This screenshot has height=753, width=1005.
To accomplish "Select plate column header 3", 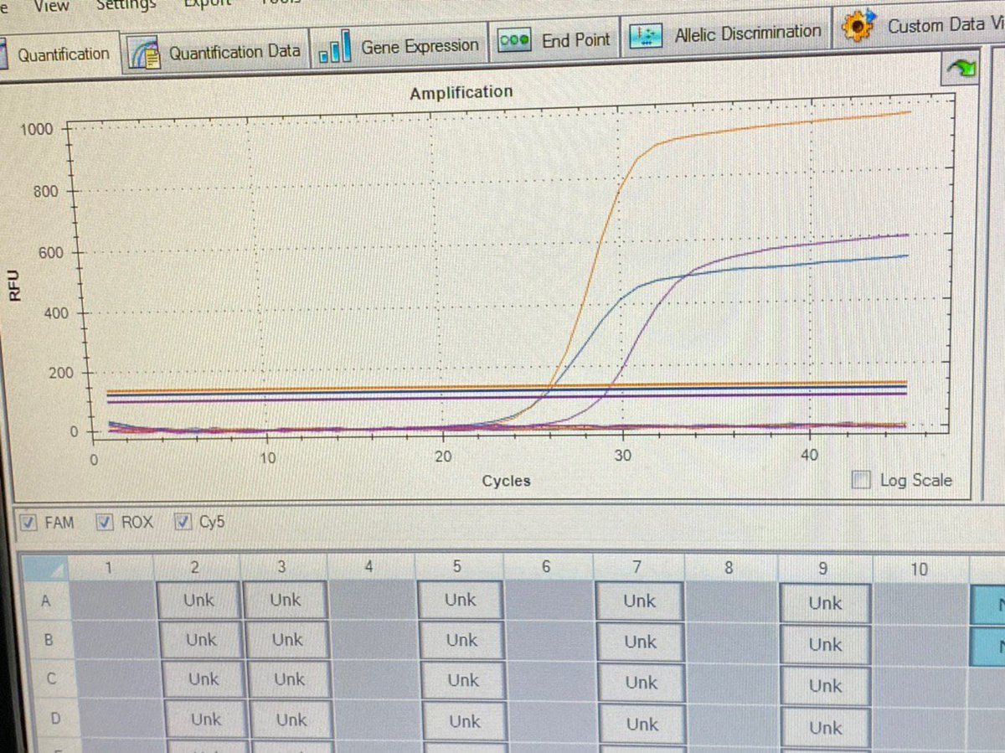I will (282, 567).
